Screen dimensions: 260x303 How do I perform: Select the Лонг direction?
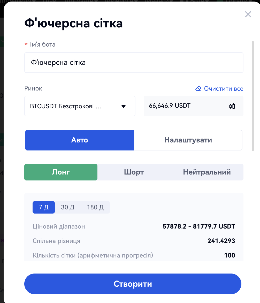point(61,172)
